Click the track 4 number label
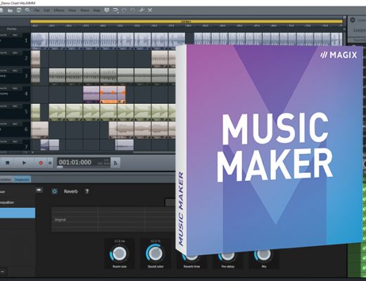 (26, 93)
